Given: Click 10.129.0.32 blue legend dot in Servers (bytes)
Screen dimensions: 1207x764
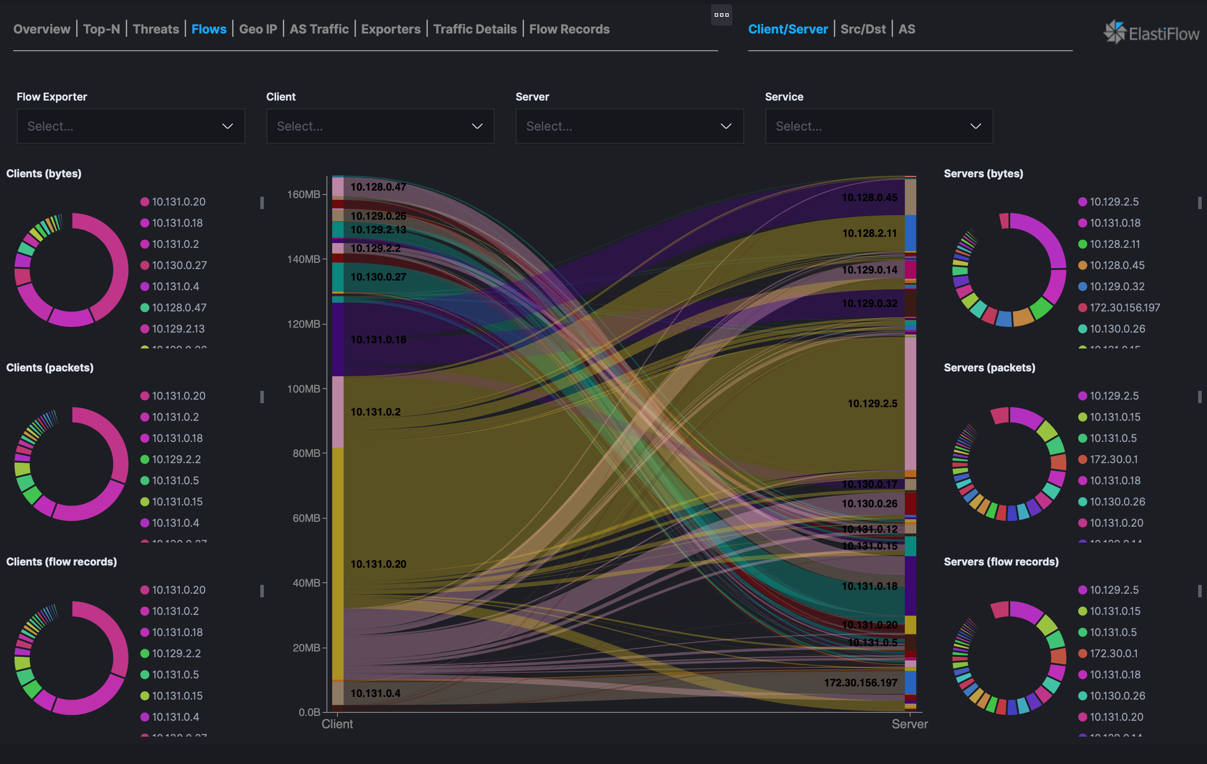Looking at the screenshot, I should [x=1083, y=286].
